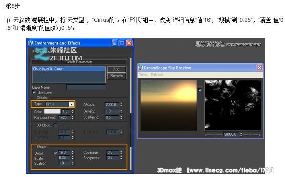Click the Coverage 0.8 value field
Screen dimensions: 285x177
tap(113, 152)
